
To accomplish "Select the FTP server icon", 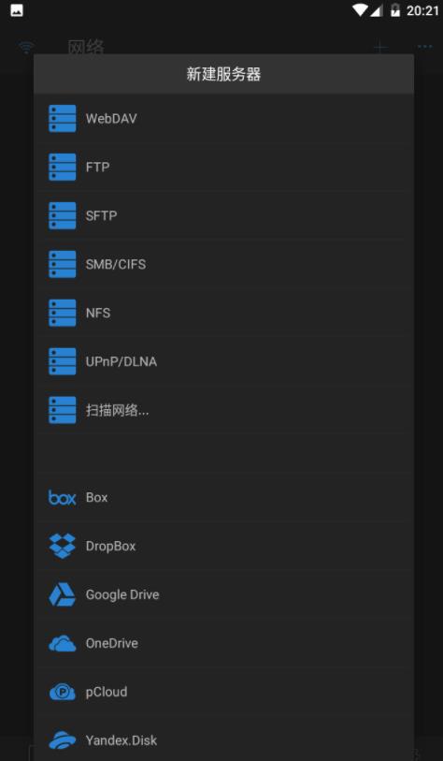I will pos(62,167).
